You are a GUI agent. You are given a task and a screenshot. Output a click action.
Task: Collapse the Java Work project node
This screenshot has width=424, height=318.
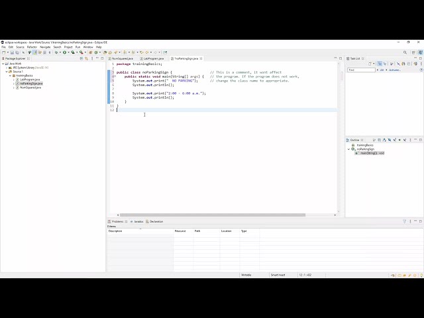pos(3,64)
